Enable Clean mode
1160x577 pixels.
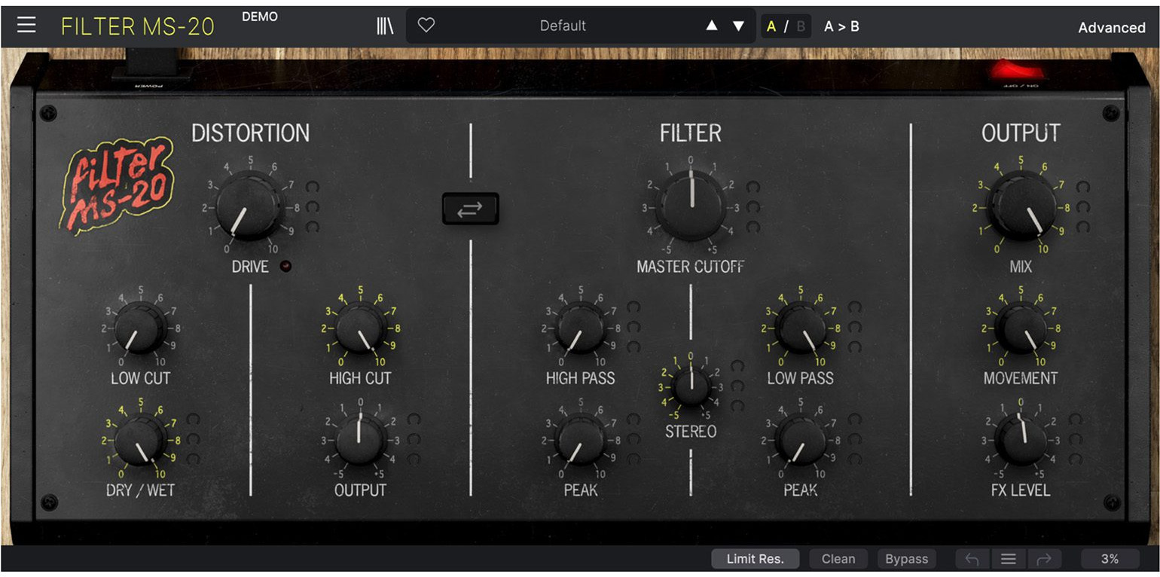tap(838, 559)
